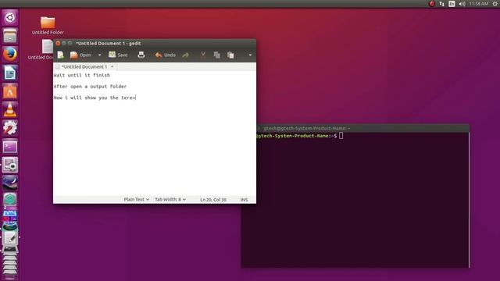Open the Ubuntu Dash launcher
The image size is (500, 281).
(x=10, y=17)
